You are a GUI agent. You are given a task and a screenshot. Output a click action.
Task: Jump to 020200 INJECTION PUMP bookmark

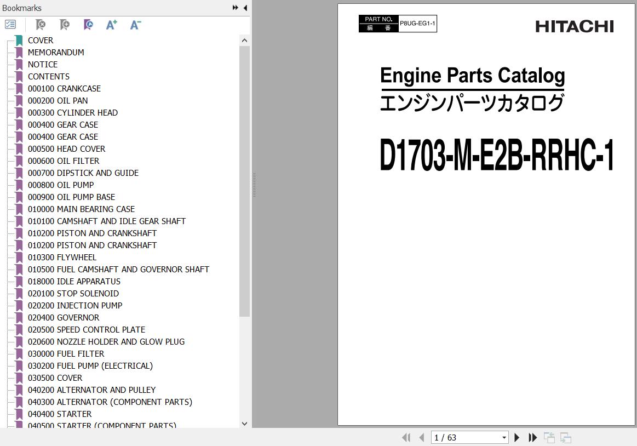(75, 305)
